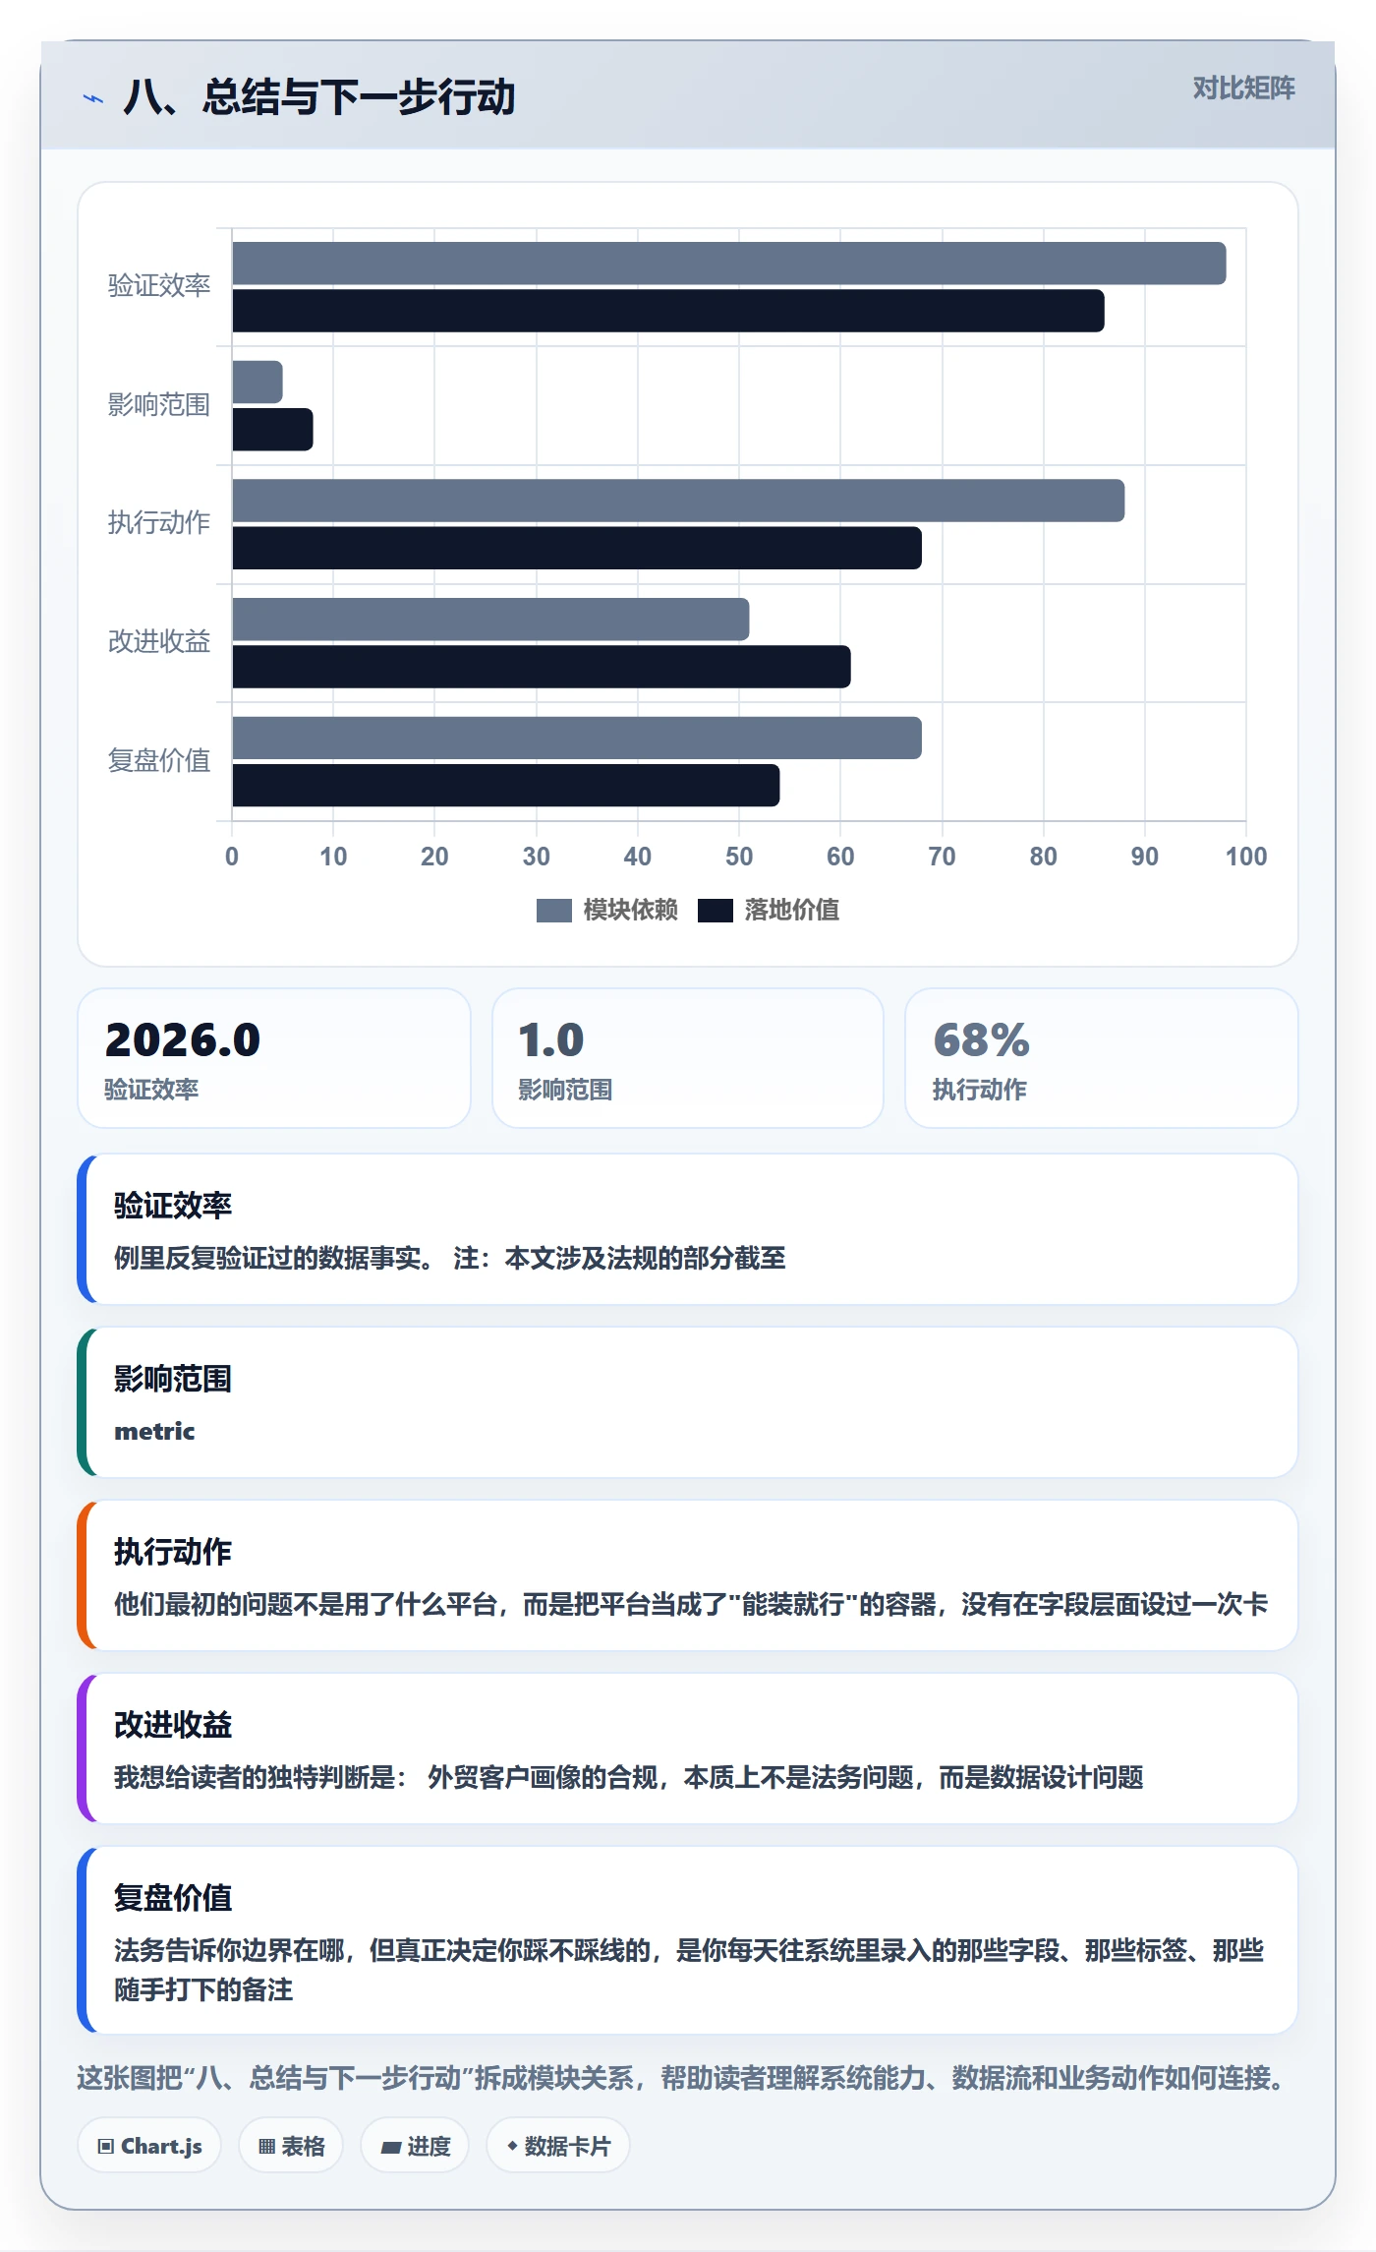1376x2252 pixels.
Task: Click the sentence starting 他们最初的问题不是用了什么平台
Action: pyautogui.click(x=691, y=1604)
